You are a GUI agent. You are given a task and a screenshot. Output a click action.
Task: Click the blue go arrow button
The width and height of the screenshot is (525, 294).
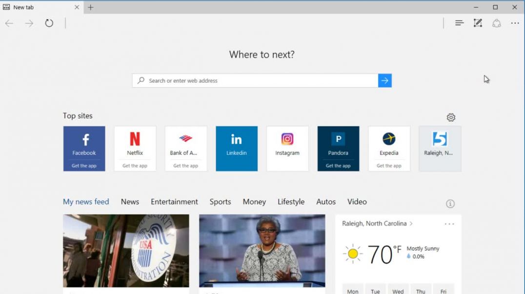click(384, 80)
